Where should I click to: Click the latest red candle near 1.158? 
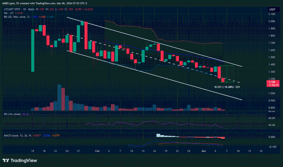(223, 80)
